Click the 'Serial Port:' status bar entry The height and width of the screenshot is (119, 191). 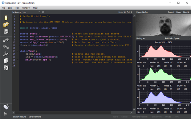tap(157, 117)
